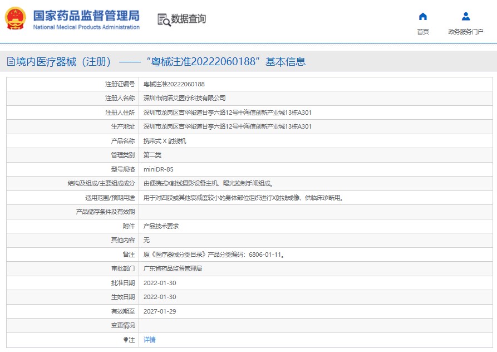497x352 pixels.
Task: Select intended use description value
Action: (243, 198)
